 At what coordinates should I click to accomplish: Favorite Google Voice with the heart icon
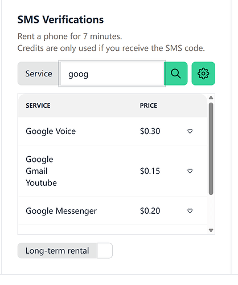click(x=190, y=131)
